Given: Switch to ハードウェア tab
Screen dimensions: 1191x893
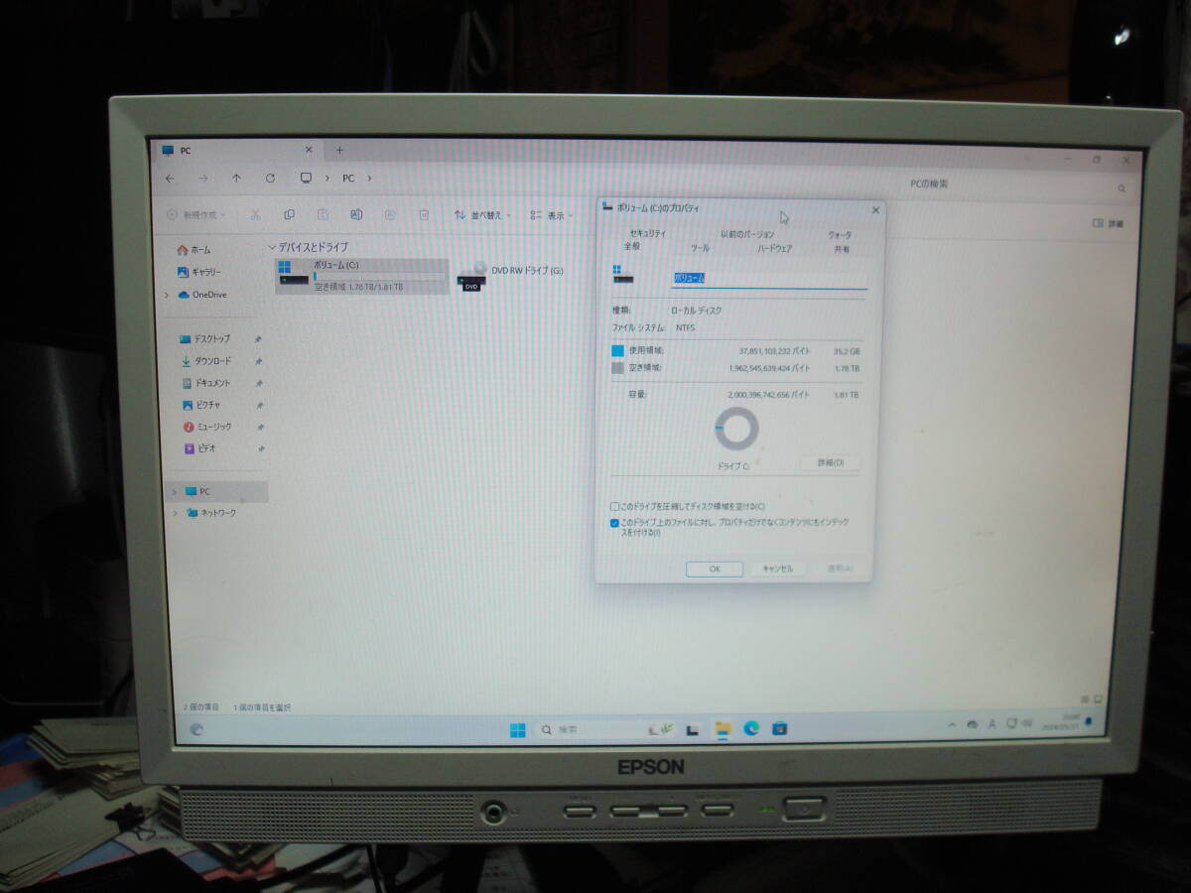Looking at the screenshot, I should tap(774, 249).
